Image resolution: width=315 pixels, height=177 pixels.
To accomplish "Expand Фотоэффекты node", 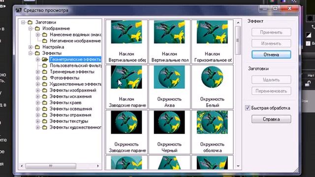I will (x=38, y=78).
